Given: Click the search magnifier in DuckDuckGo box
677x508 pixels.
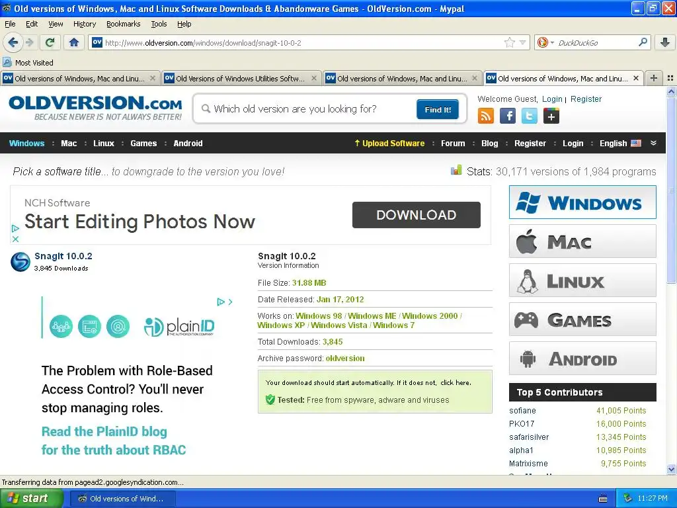Looking at the screenshot, I should click(643, 42).
